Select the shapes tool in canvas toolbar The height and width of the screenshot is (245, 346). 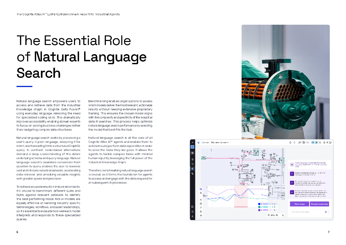click(201, 211)
